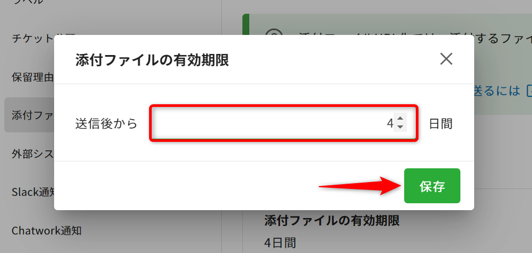Viewport: 532px width, 253px height.
Task: Click the partially visible top sidebar item
Action: (x=28, y=2)
